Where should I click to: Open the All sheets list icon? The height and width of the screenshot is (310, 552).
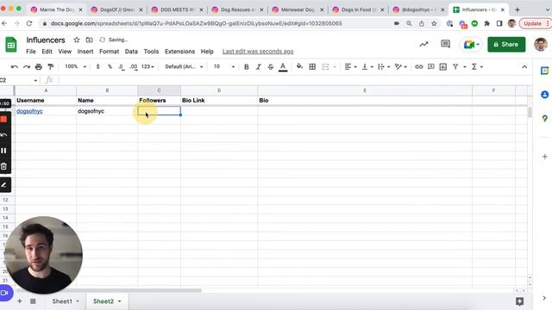33,301
